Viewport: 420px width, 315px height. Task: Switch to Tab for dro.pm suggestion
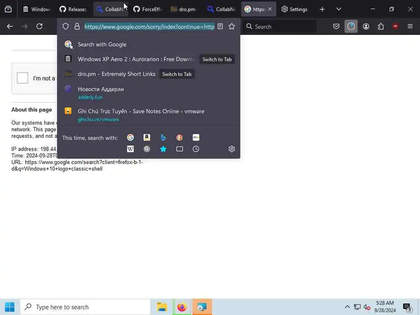click(177, 74)
